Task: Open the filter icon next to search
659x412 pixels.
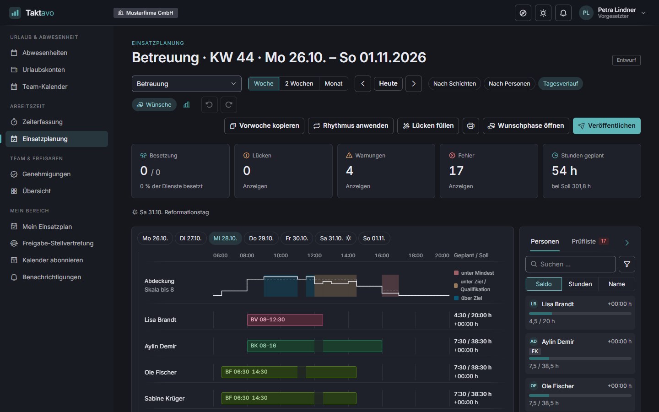Action: pos(627,264)
